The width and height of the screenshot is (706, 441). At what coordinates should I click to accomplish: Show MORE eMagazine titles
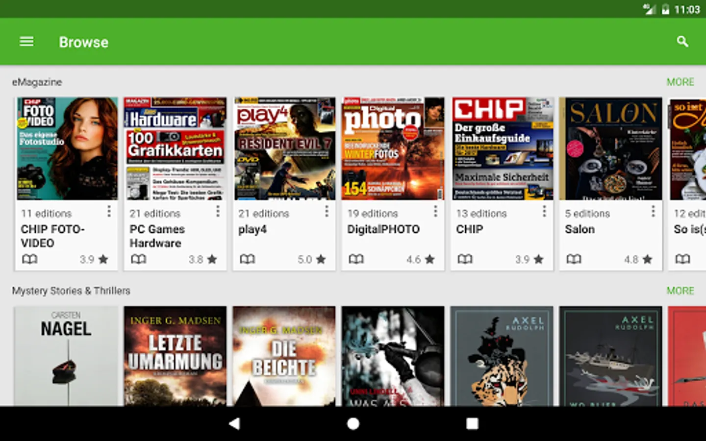coord(680,82)
